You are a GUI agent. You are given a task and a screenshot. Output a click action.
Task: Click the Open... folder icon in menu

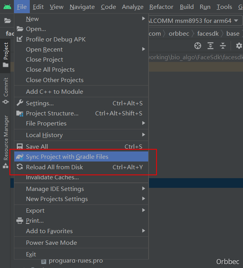[20, 29]
